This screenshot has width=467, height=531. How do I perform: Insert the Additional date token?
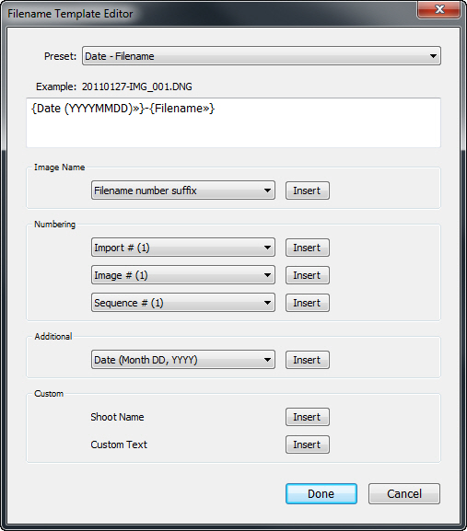click(307, 360)
